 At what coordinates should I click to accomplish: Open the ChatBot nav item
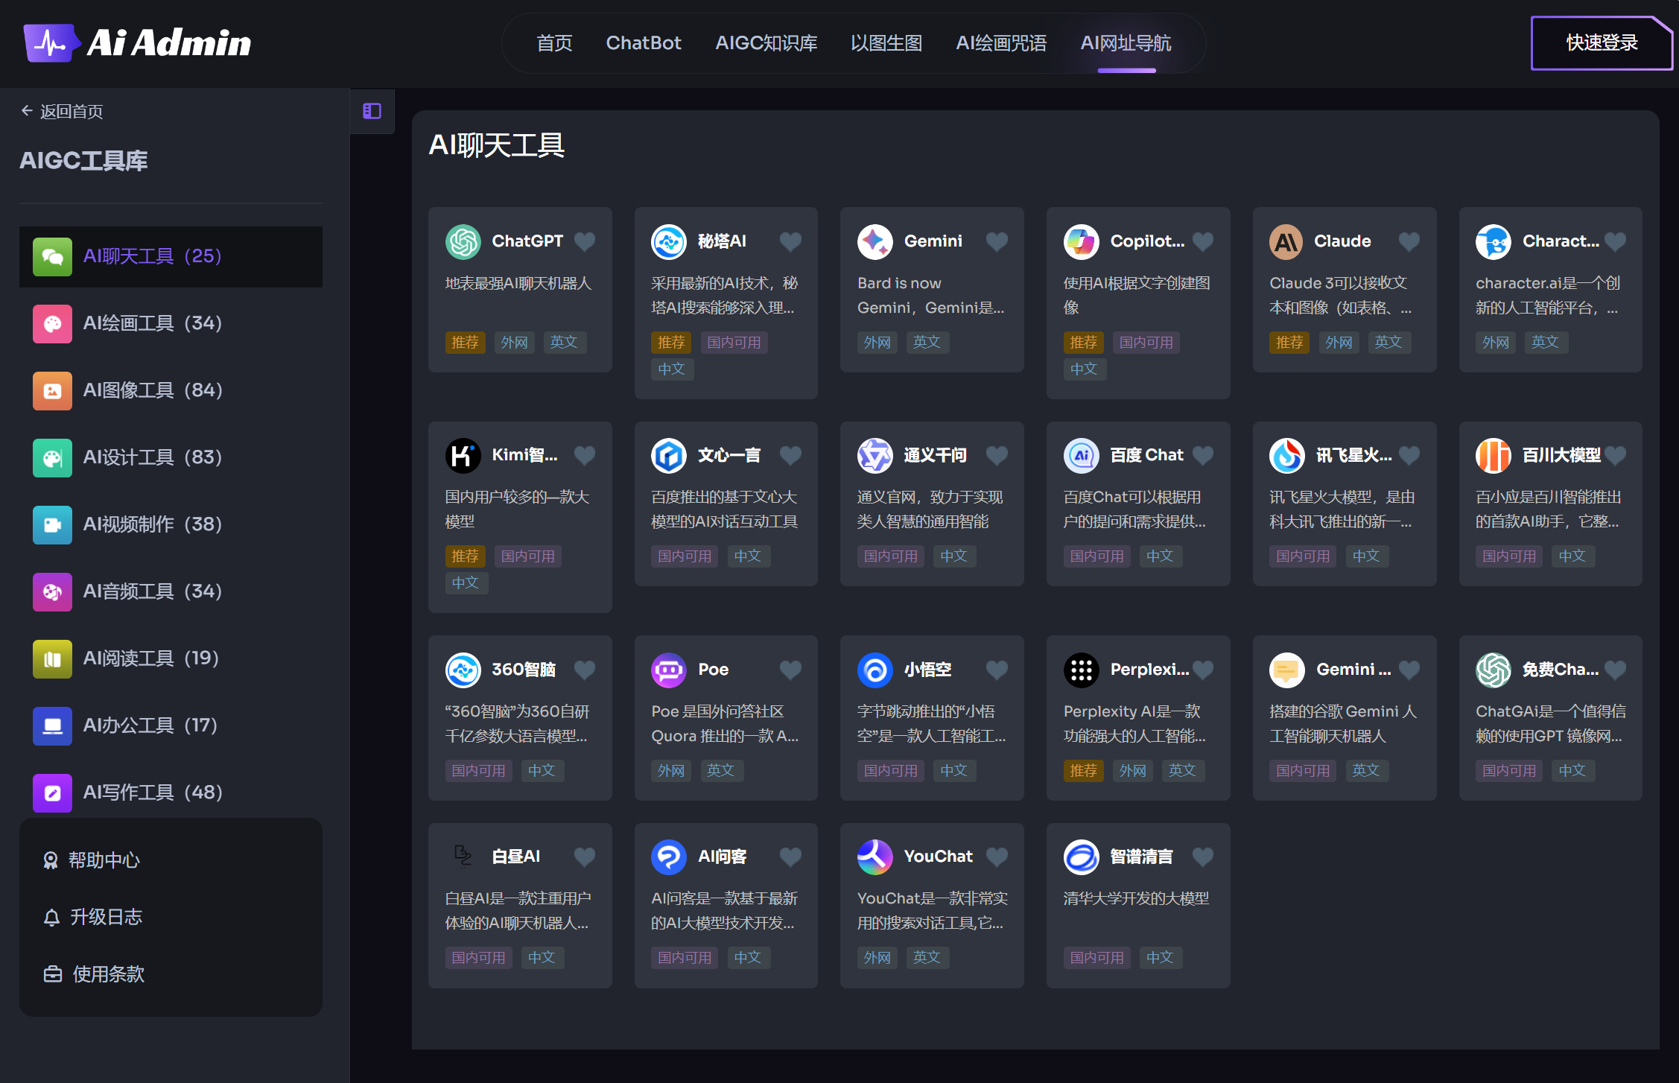pyautogui.click(x=644, y=43)
